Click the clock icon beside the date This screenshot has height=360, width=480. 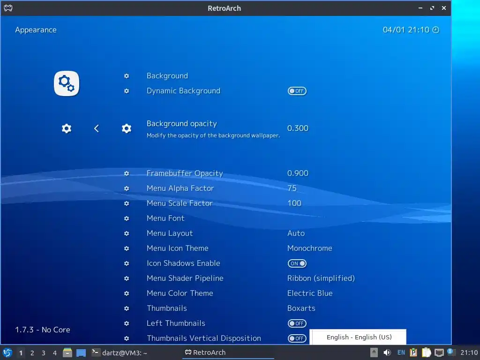click(x=435, y=30)
